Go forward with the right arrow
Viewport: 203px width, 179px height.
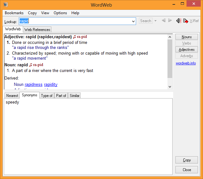170,20
